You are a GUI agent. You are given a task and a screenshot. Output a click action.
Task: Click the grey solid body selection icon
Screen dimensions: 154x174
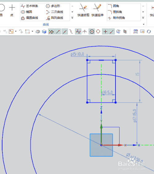38,32
